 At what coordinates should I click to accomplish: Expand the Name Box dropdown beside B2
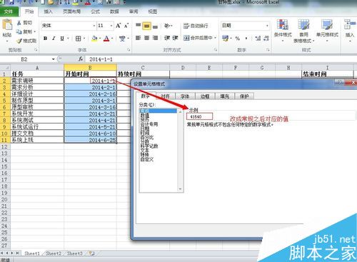pyautogui.click(x=54, y=59)
